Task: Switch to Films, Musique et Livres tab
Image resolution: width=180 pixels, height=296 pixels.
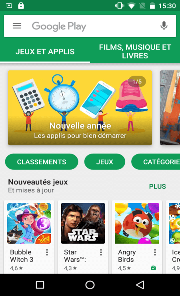Action: coord(135,51)
